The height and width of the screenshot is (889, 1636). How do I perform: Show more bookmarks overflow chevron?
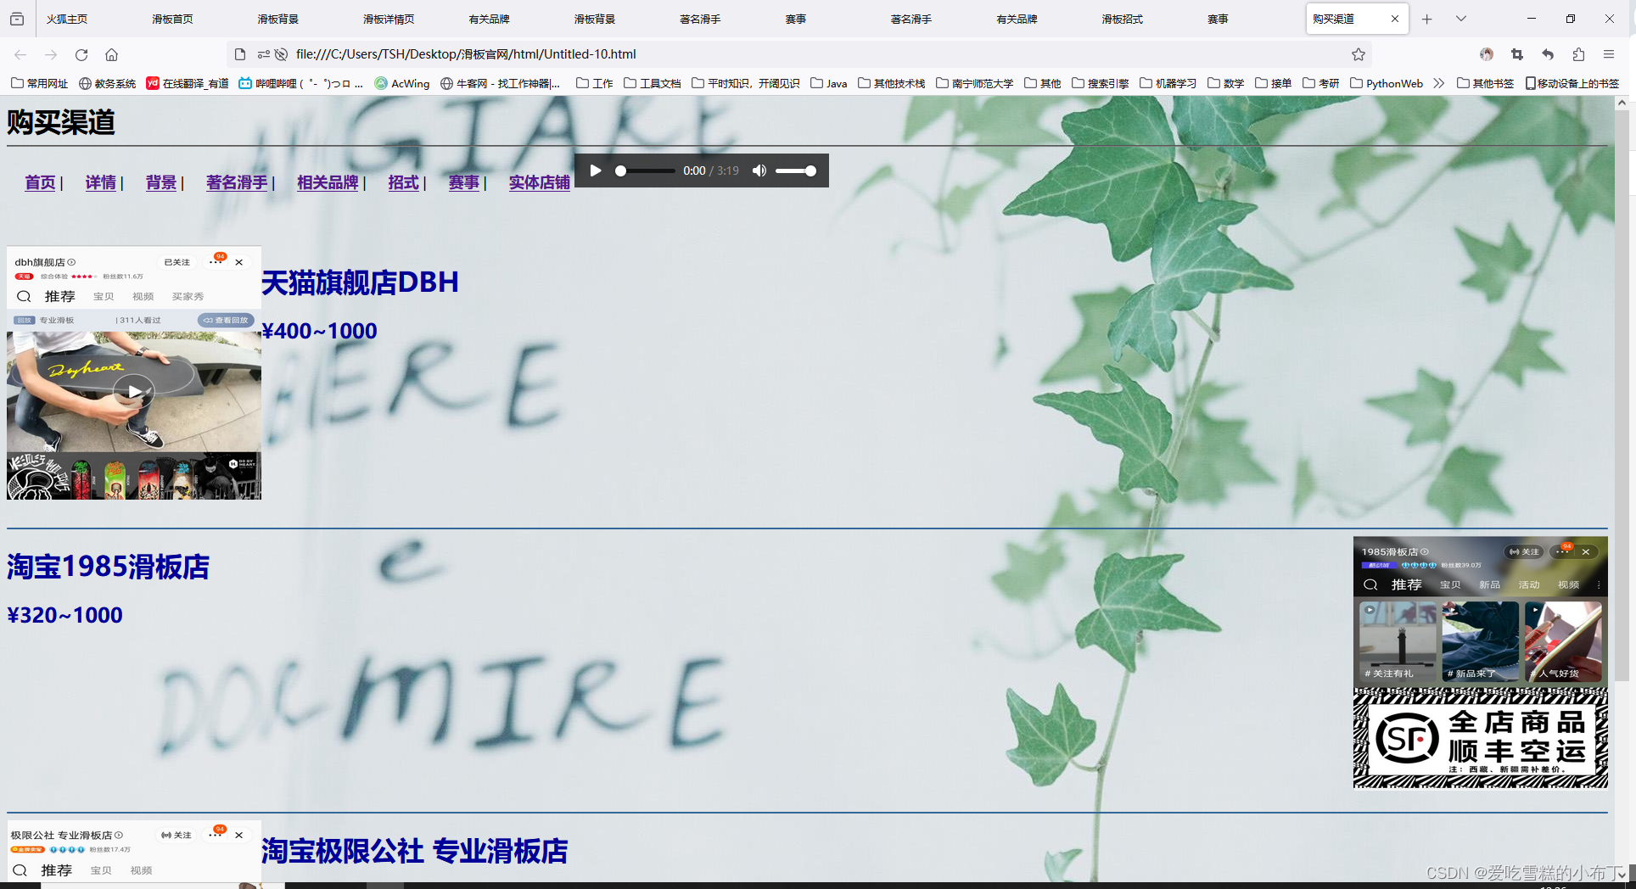pyautogui.click(x=1438, y=83)
